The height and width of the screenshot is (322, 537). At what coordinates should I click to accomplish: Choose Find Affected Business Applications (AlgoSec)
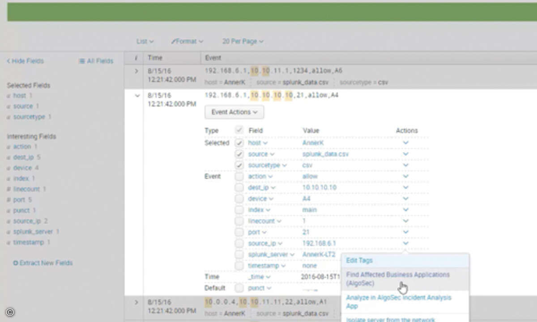(405, 279)
